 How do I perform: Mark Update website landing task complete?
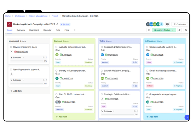point(147,47)
